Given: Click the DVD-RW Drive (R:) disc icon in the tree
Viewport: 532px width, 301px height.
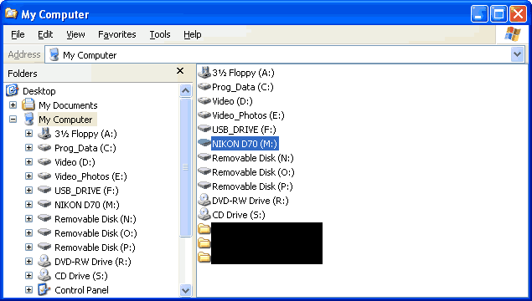Looking at the screenshot, I should pyautogui.click(x=44, y=261).
